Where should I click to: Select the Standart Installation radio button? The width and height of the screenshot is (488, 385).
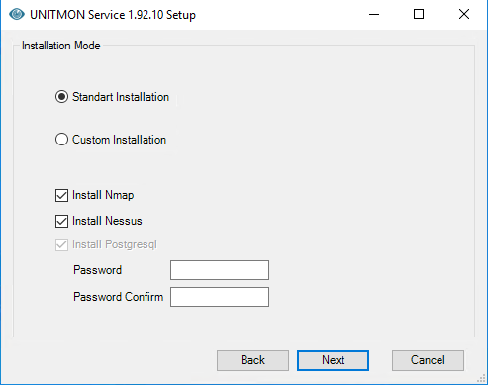pos(61,97)
